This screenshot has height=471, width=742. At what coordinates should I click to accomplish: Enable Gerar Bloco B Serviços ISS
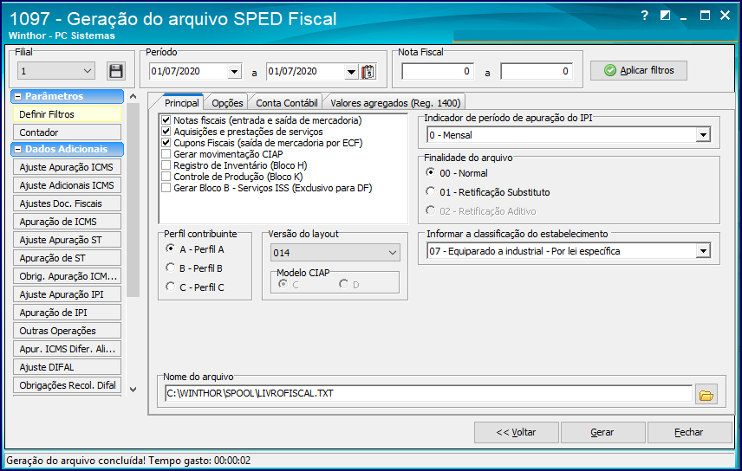click(x=166, y=188)
